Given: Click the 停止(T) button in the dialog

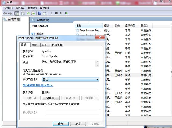Looking at the screenshot, I should click(x=51, y=98).
